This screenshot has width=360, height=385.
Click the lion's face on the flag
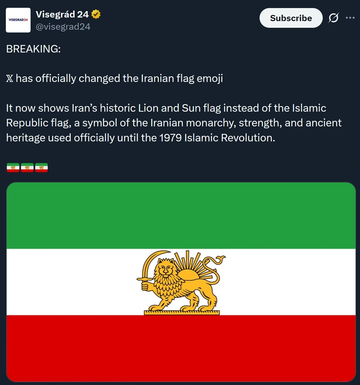pyautogui.click(x=165, y=270)
